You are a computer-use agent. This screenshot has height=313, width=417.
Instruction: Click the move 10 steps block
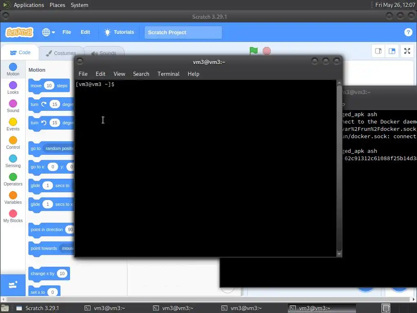tap(36, 86)
